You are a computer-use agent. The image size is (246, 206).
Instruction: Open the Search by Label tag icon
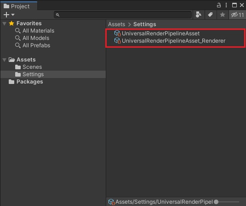210,15
